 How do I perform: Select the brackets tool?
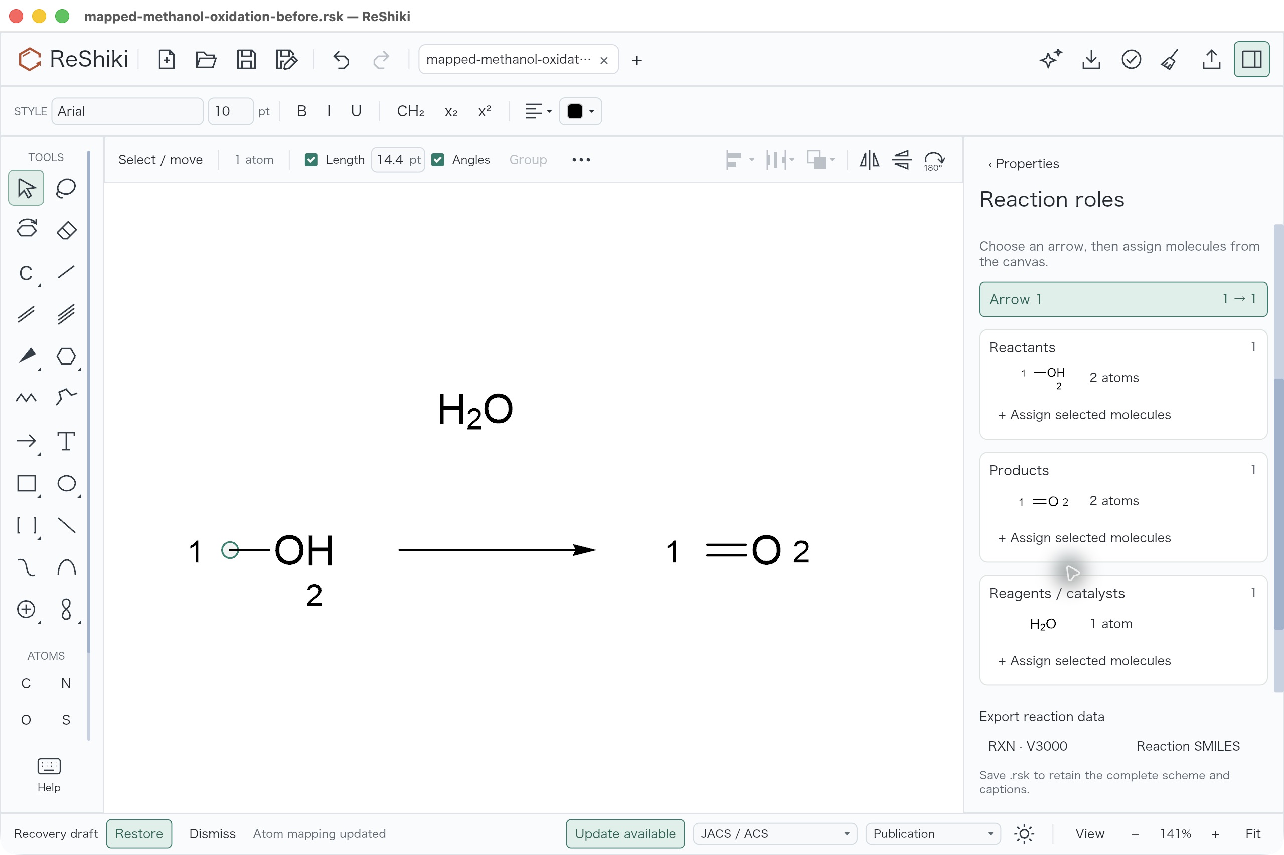click(26, 525)
